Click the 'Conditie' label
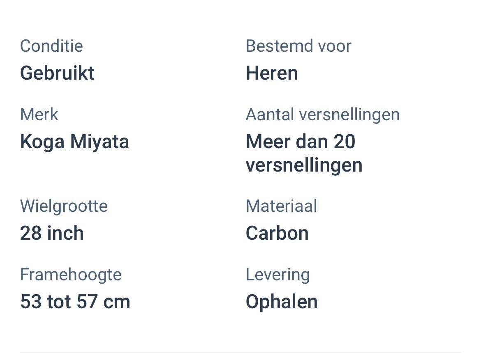 [51, 46]
